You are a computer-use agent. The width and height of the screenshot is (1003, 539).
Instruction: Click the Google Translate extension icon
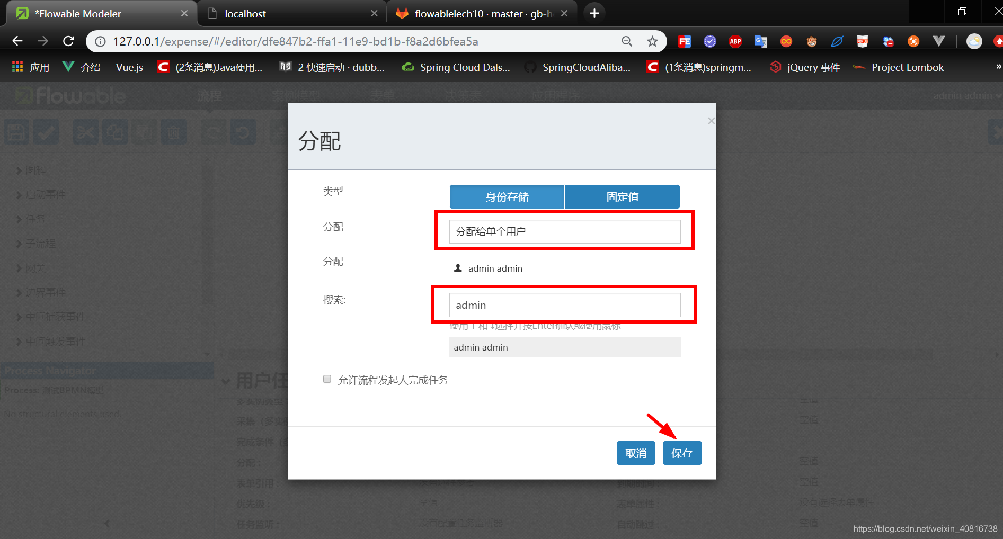(760, 41)
